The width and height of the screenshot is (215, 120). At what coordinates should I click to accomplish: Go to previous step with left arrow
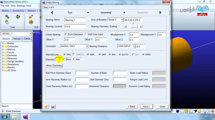pos(52,12)
